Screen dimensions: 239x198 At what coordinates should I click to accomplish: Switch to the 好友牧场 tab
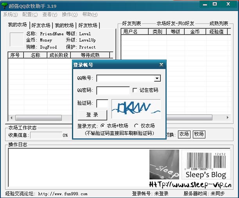[88, 25]
